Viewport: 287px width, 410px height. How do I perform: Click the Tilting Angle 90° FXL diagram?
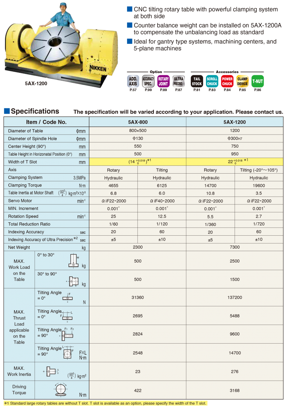68,353
